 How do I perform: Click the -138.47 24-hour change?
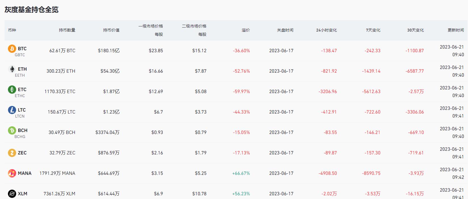(x=329, y=51)
